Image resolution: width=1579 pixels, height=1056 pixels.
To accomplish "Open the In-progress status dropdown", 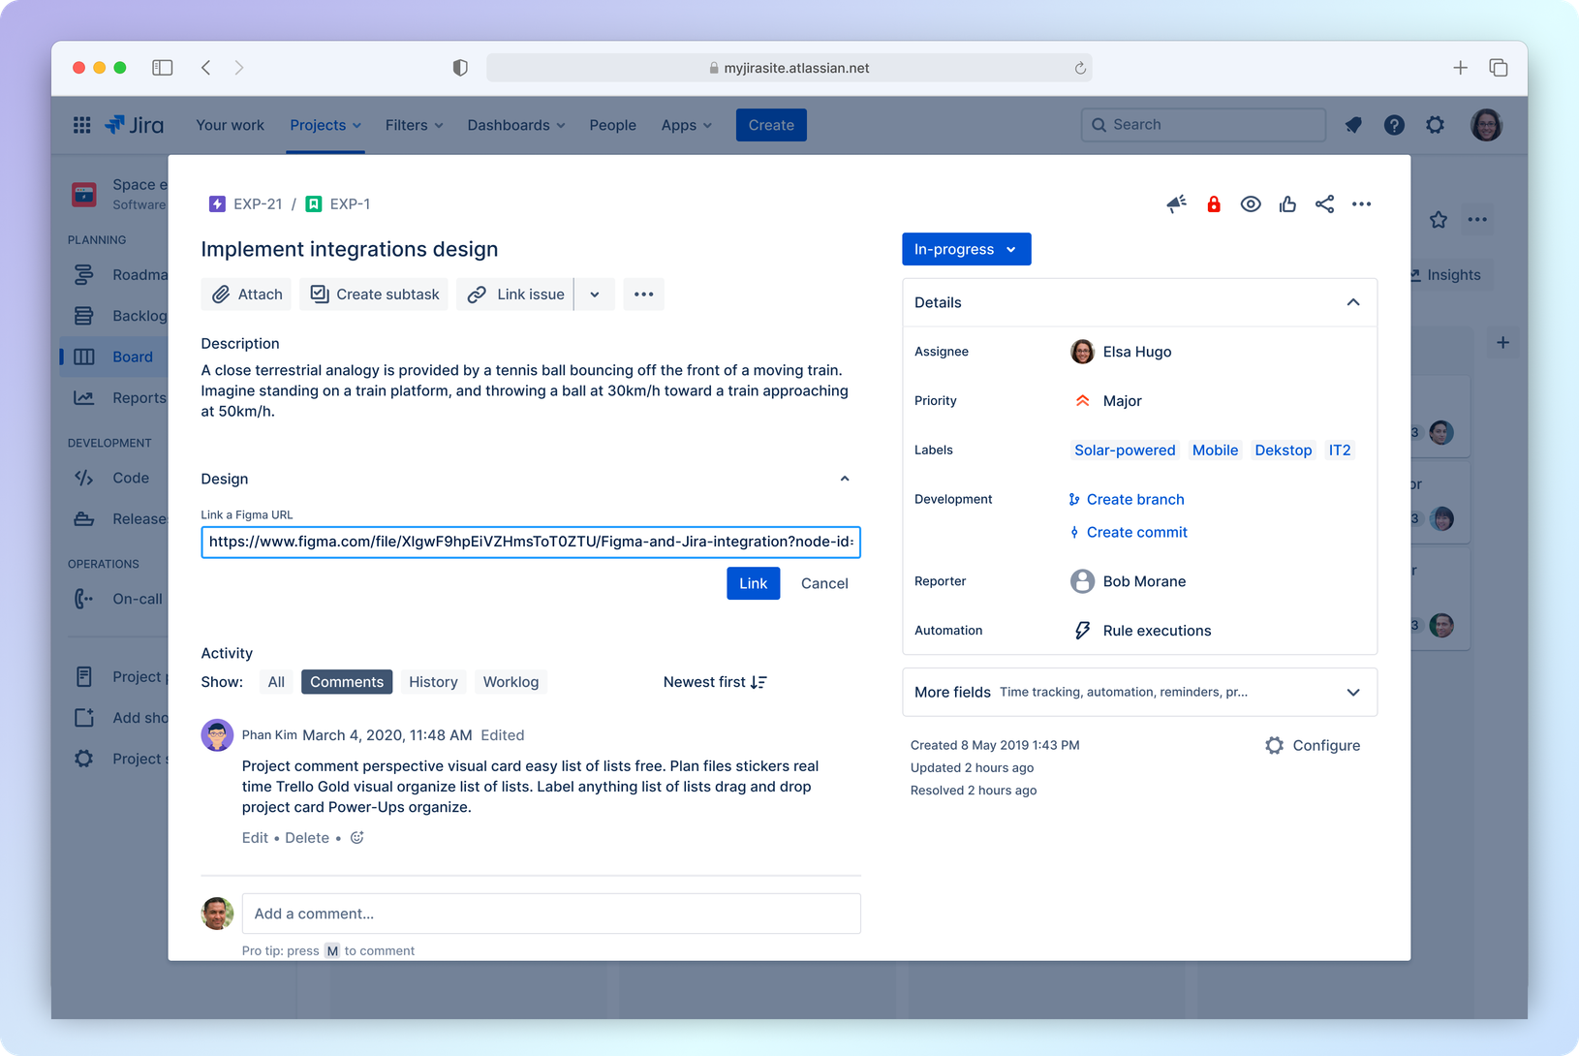I will pyautogui.click(x=966, y=249).
